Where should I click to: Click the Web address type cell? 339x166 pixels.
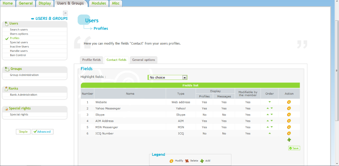click(x=181, y=102)
